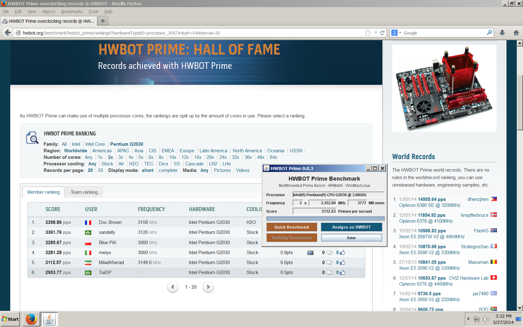Image resolution: width=523 pixels, height=327 pixels.
Task: Click the Firefox taskbar icon
Action: [x=31, y=319]
